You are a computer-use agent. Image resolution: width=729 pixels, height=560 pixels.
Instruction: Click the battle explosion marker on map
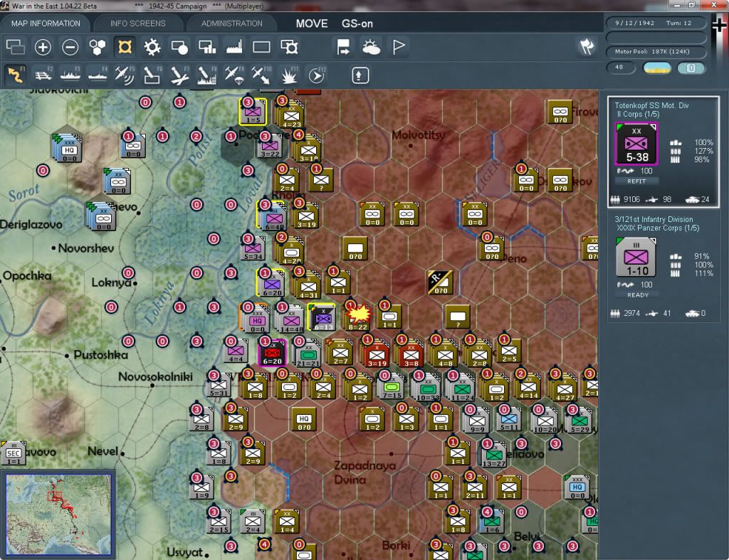pos(359,315)
